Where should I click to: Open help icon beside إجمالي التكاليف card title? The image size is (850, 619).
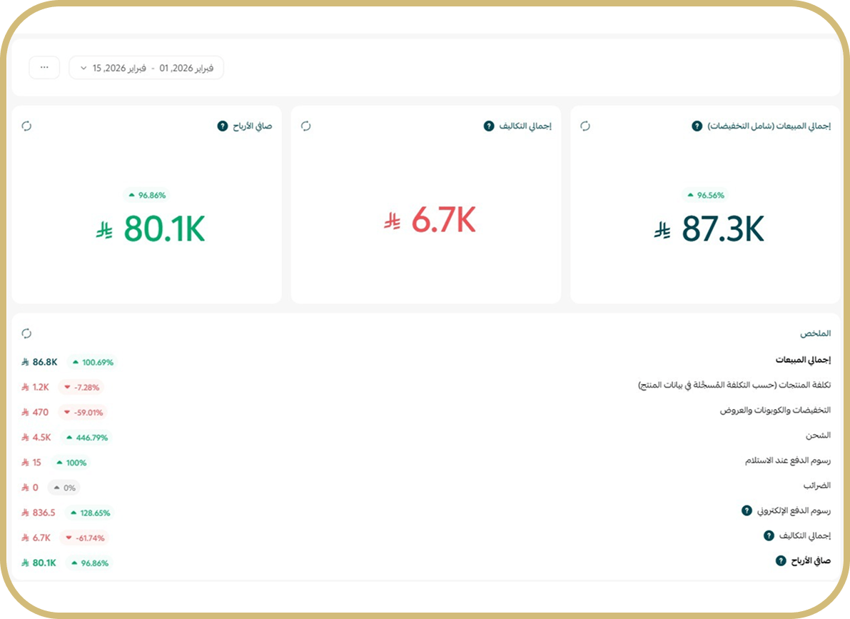pyautogui.click(x=489, y=126)
